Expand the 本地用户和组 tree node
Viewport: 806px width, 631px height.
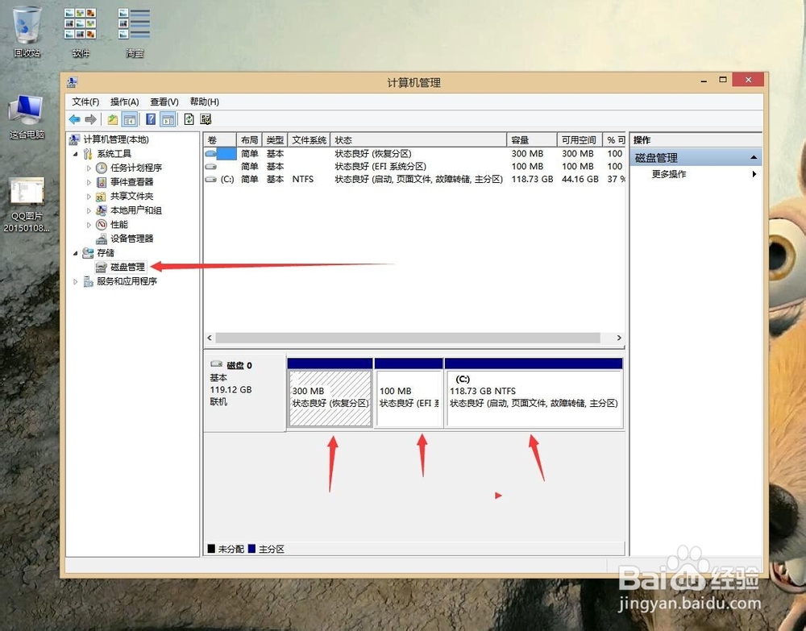[89, 210]
